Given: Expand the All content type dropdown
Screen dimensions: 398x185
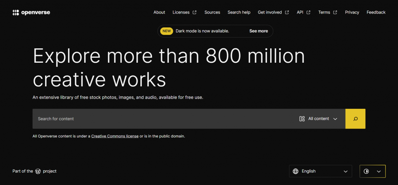Looking at the screenshot, I should click(318, 119).
